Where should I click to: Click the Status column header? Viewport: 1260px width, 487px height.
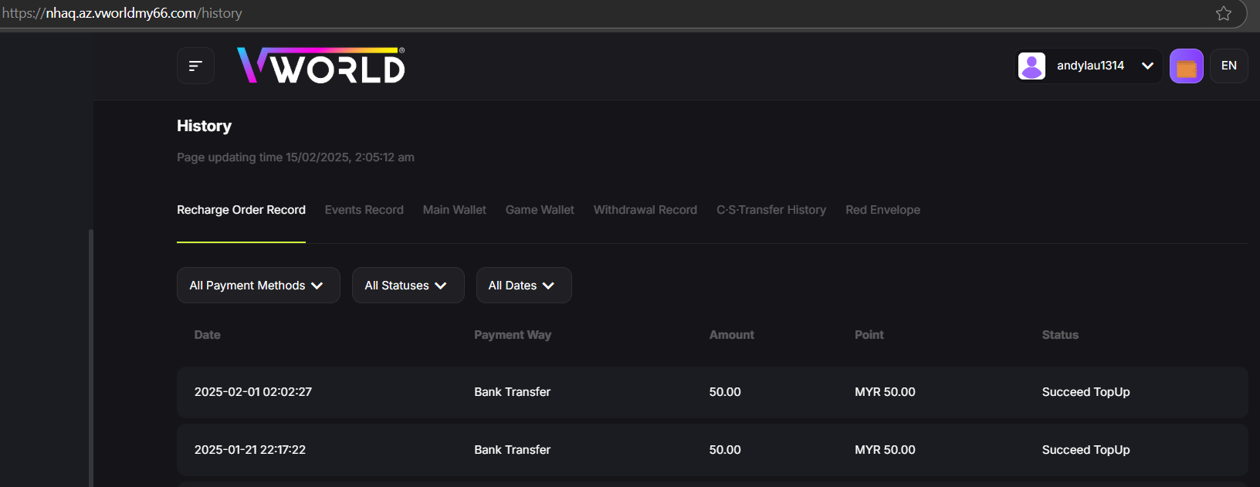[1060, 335]
